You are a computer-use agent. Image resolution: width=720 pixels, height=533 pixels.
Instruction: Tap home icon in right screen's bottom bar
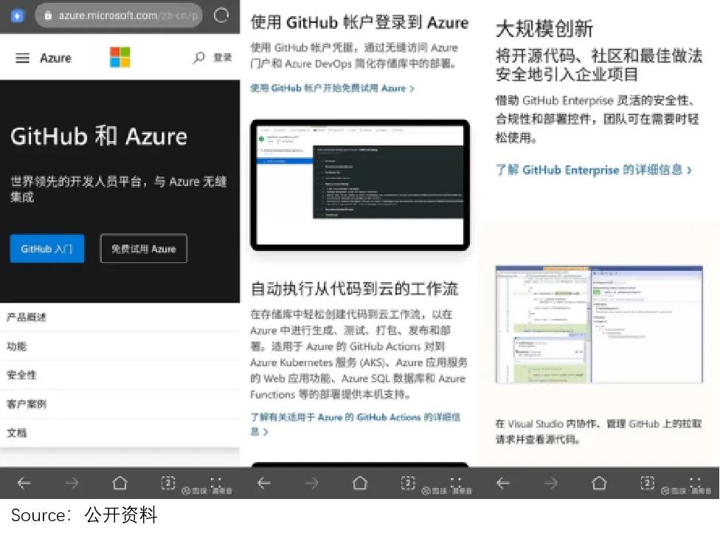point(600,483)
